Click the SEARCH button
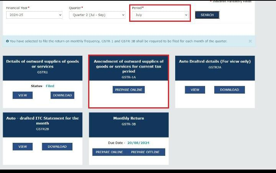 (x=207, y=15)
